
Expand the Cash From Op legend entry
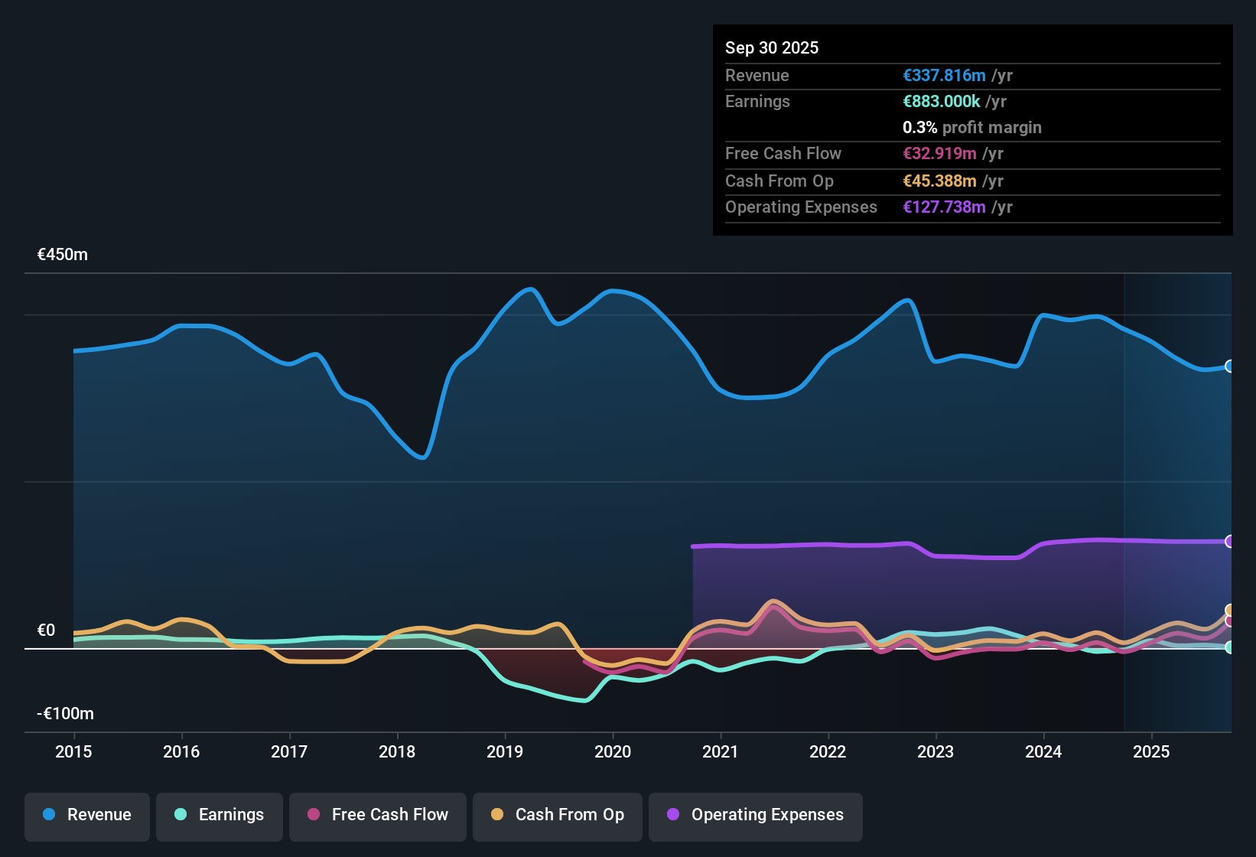(557, 816)
